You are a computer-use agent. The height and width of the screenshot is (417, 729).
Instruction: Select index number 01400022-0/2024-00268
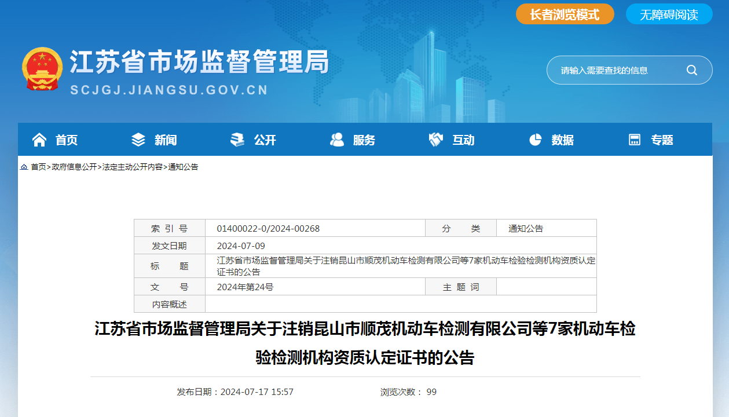tap(268, 228)
